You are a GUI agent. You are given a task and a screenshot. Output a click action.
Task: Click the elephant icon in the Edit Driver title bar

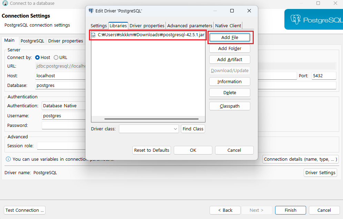(x=91, y=11)
